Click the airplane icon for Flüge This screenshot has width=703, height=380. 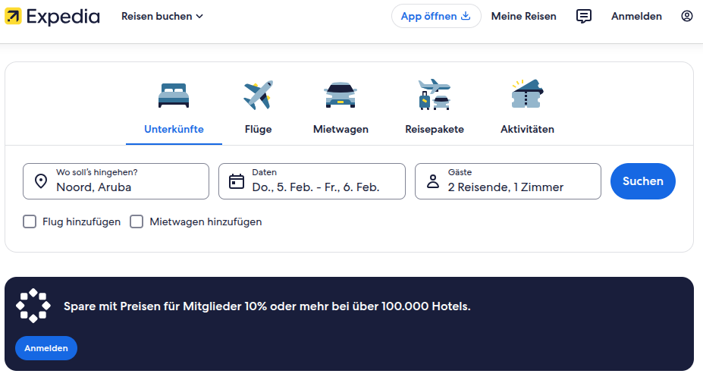coord(259,95)
